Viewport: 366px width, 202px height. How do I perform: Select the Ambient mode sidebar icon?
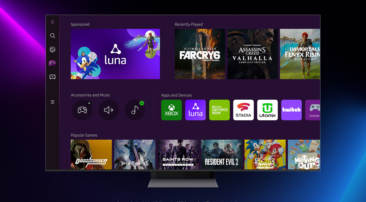tap(53, 50)
